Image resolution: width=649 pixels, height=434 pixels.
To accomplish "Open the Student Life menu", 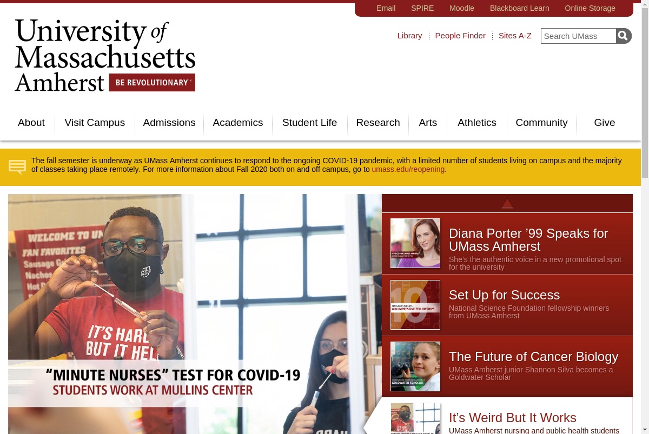I will click(x=309, y=123).
